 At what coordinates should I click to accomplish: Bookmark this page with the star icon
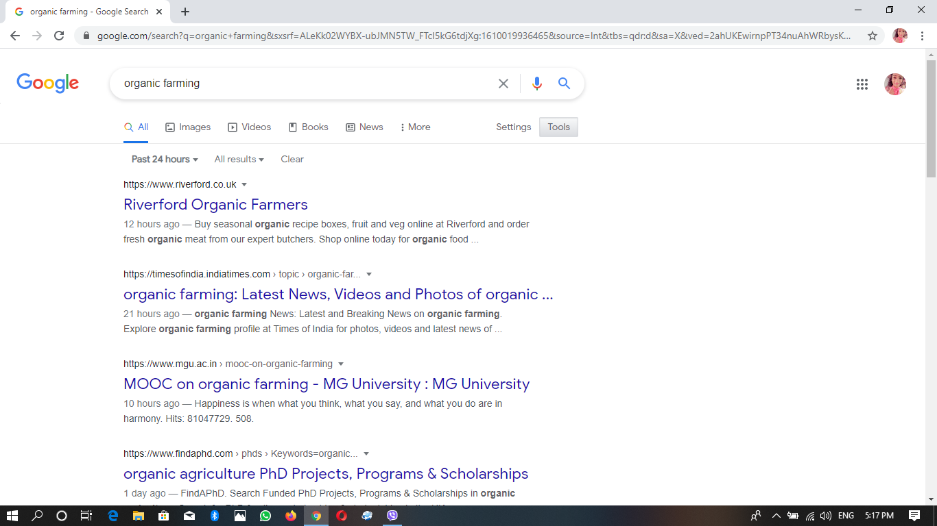[x=873, y=36]
